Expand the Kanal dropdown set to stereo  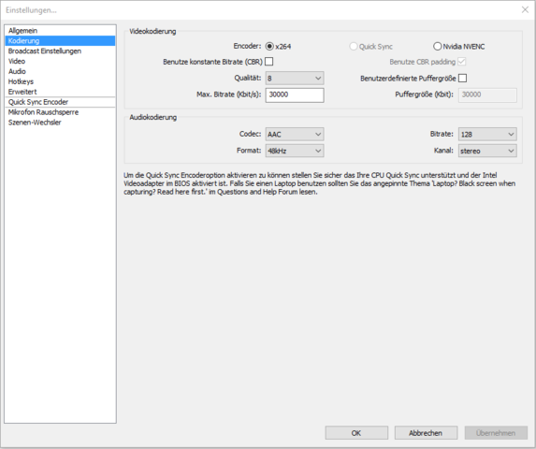pos(487,151)
